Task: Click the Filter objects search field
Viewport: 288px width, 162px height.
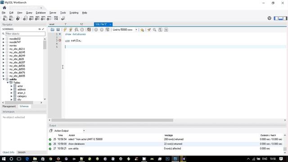Action: coord(25,34)
